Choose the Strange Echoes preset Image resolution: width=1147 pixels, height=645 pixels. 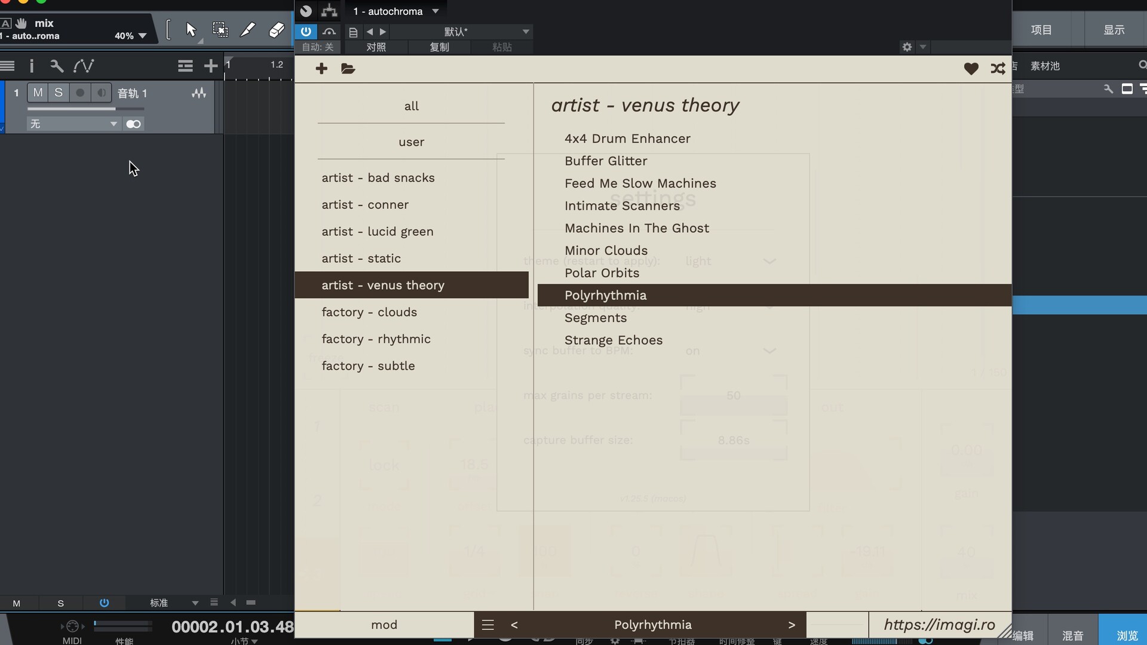pyautogui.click(x=614, y=340)
